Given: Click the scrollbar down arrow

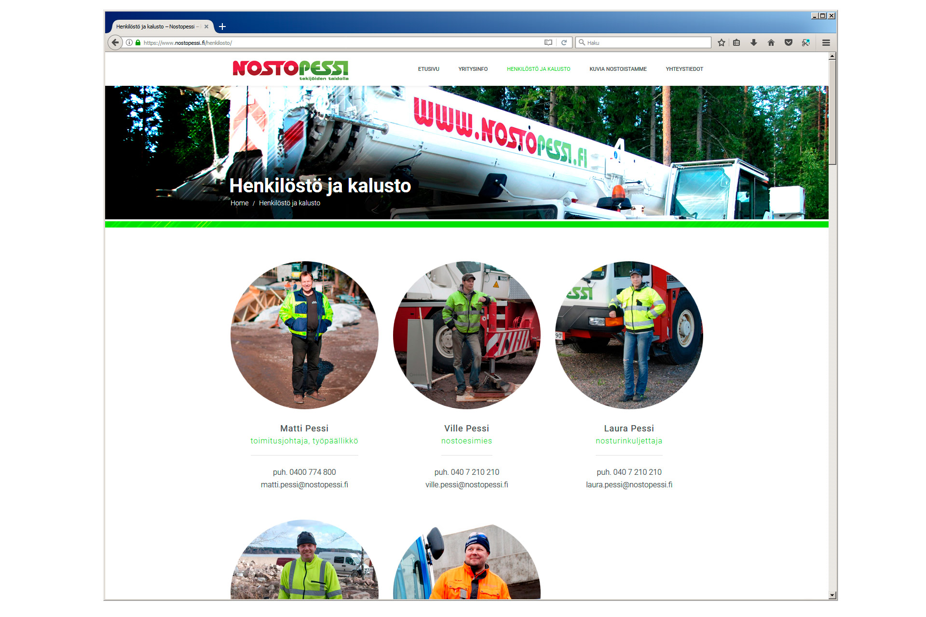Looking at the screenshot, I should point(832,595).
